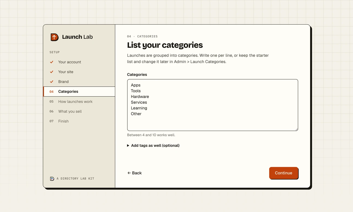
Task: Click the Apps line in categories list
Action: pyautogui.click(x=136, y=85)
